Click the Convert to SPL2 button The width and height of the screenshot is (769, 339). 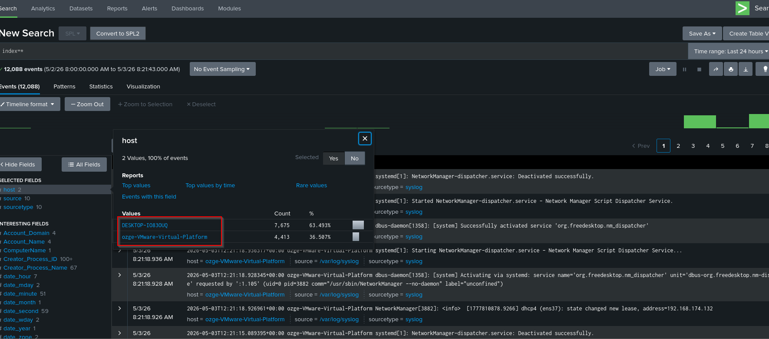click(118, 33)
